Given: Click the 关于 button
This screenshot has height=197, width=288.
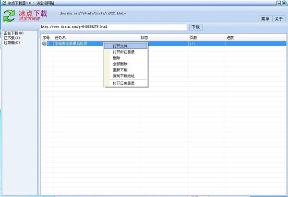Looking at the screenshot, I should (x=278, y=19).
